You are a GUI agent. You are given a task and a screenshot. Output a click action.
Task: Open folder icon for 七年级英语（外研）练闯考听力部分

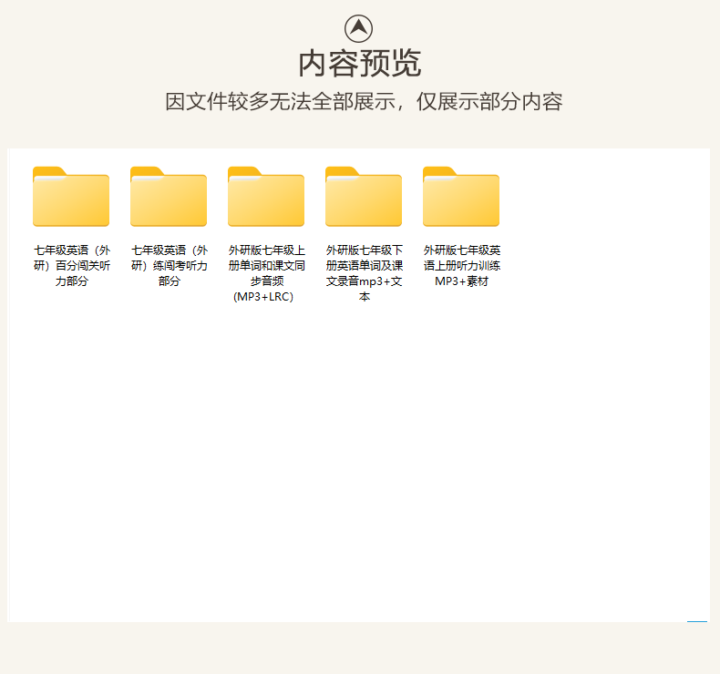coord(169,197)
